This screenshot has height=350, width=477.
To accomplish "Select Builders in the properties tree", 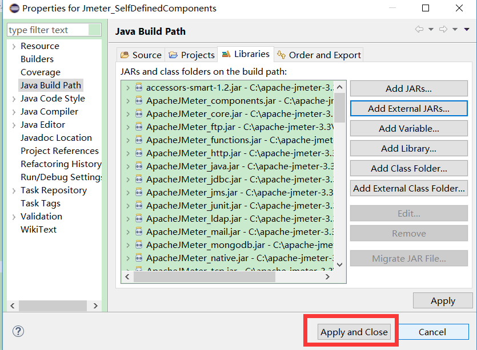I will [37, 59].
